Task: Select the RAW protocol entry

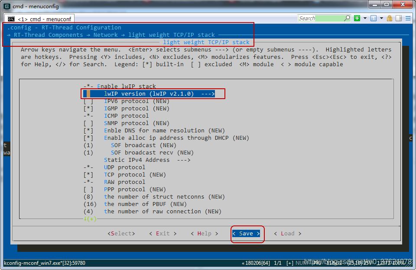Action: click(x=114, y=182)
